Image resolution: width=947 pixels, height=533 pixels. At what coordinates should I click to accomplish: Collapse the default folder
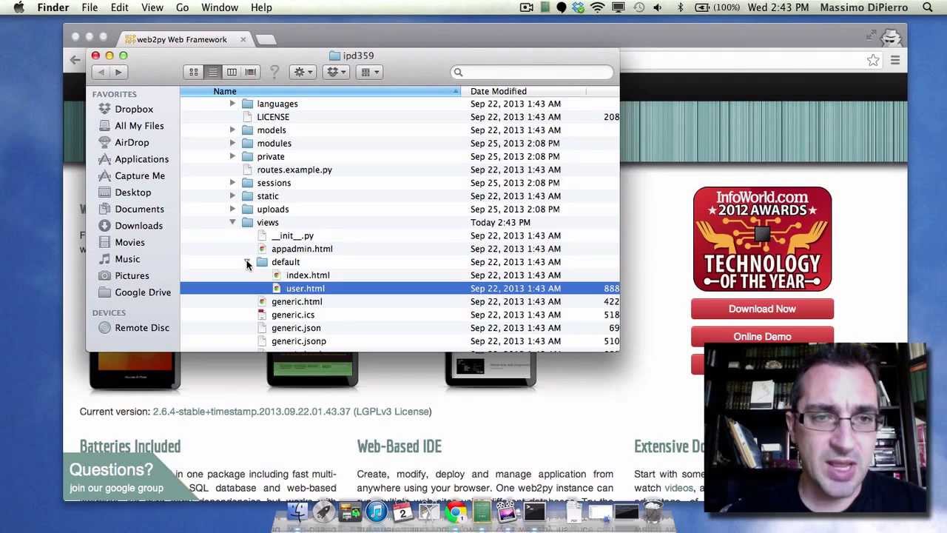[247, 262]
